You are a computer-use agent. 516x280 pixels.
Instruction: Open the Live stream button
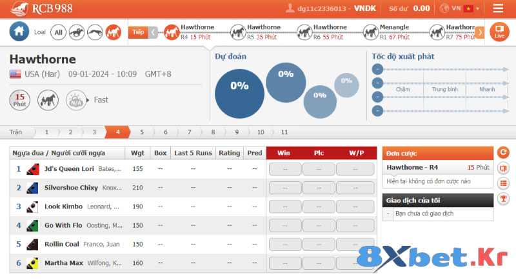(499, 32)
